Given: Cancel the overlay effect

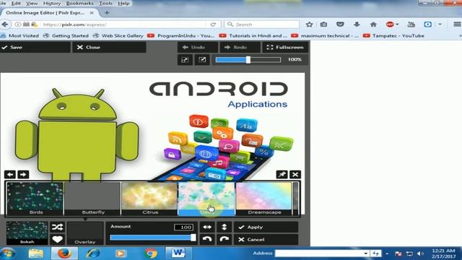Looking at the screenshot, I should pos(266,239).
